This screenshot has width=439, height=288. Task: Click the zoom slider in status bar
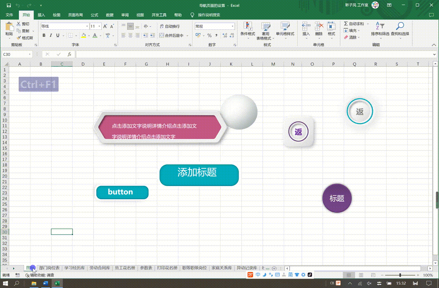tap(400, 275)
